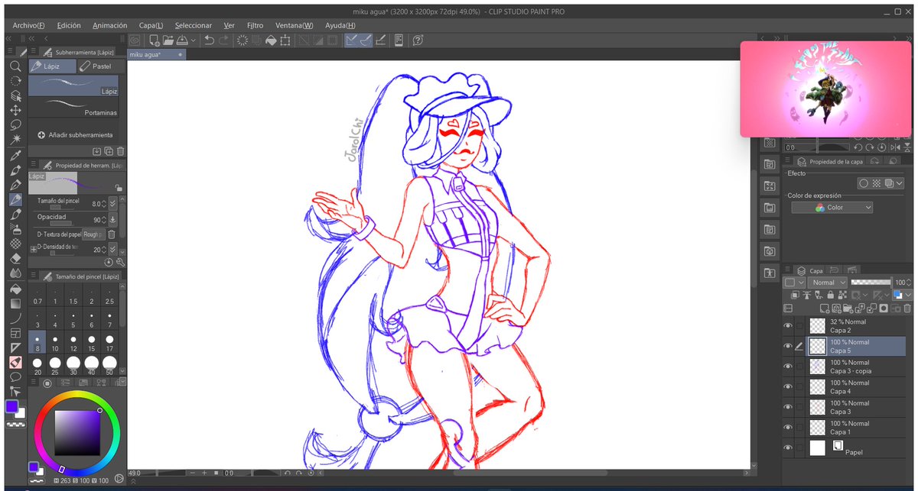Image resolution: width=918 pixels, height=491 pixels.
Task: Click the New document toolbar icon
Action: click(x=155, y=40)
